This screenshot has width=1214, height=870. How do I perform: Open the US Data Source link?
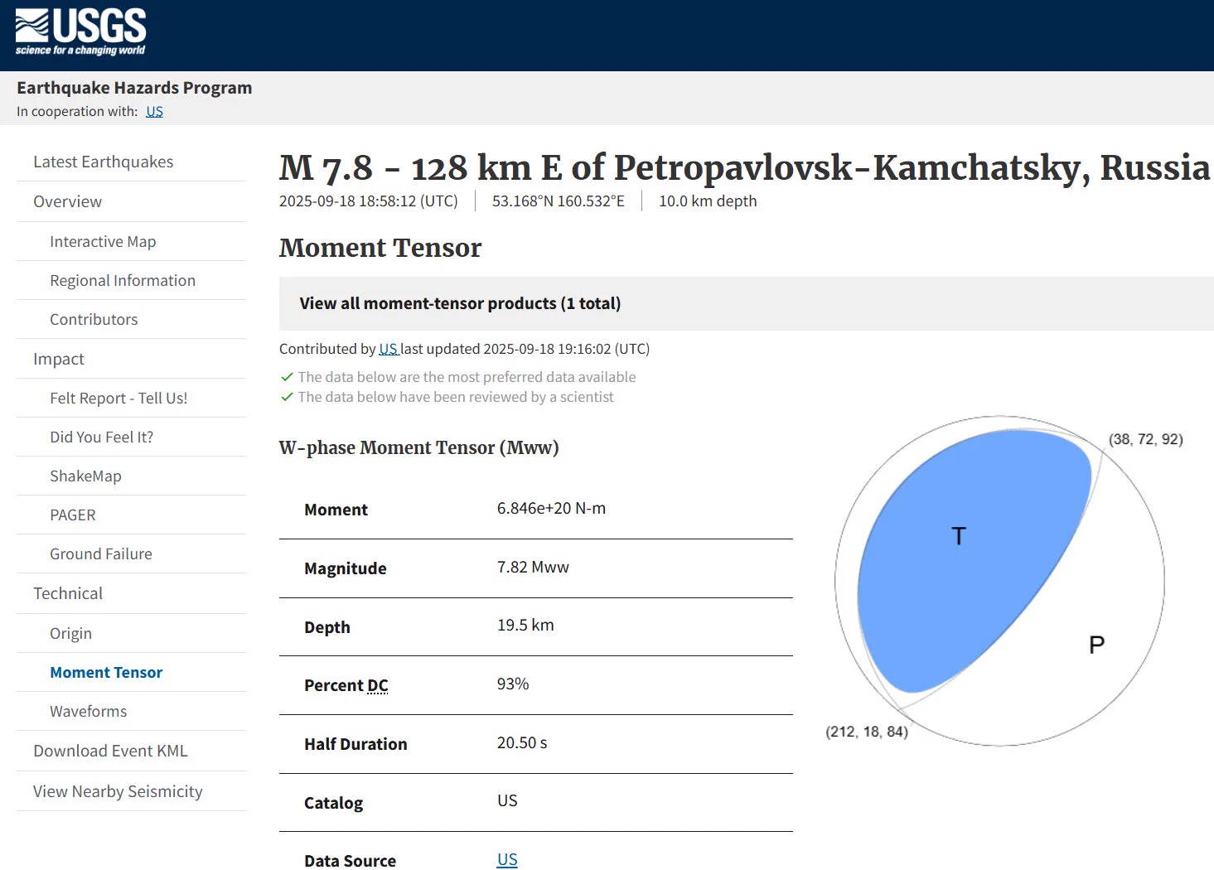507,859
